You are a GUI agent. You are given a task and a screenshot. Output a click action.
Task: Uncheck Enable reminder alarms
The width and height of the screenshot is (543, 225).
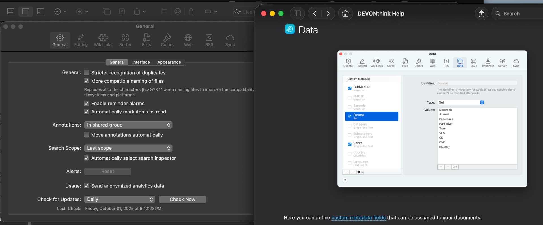pyautogui.click(x=87, y=104)
